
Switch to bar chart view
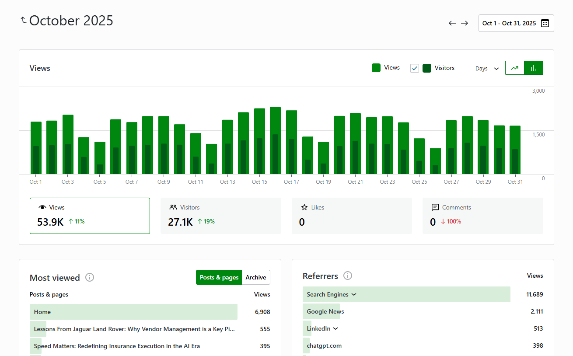pyautogui.click(x=534, y=68)
